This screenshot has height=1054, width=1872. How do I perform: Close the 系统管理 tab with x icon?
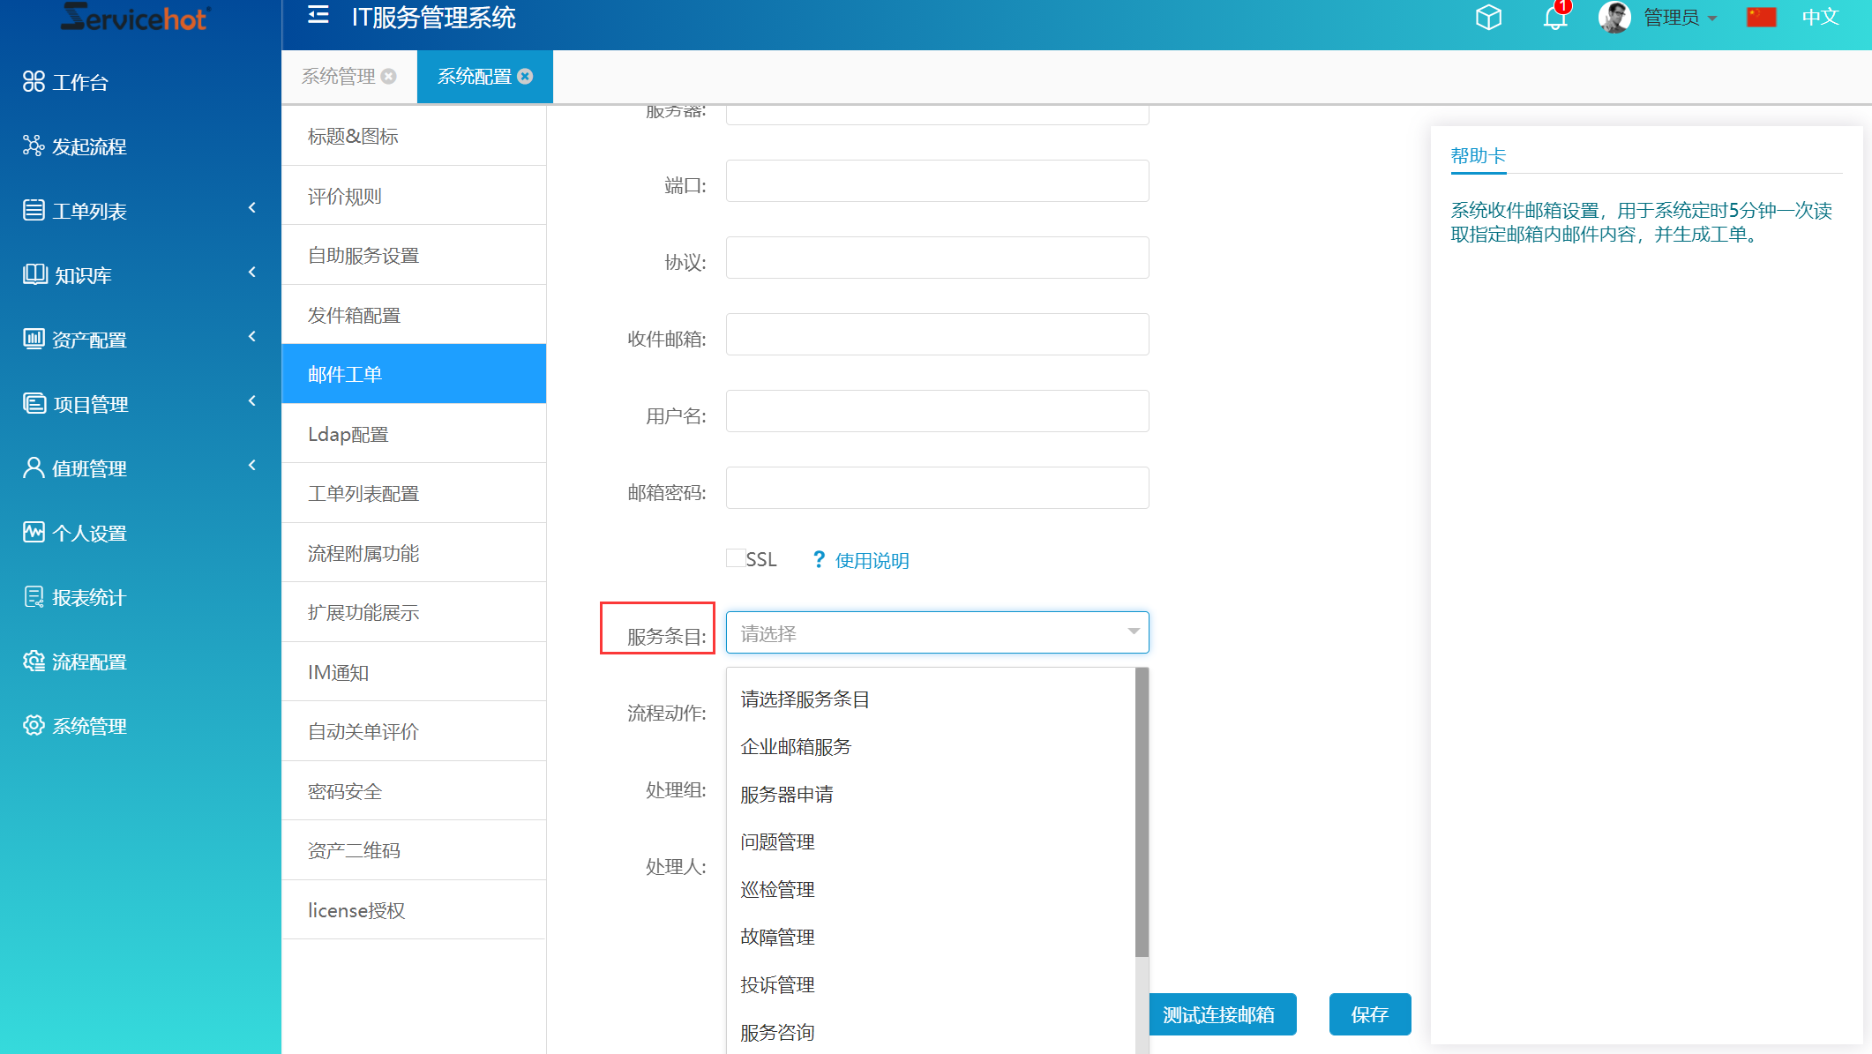[x=389, y=77]
